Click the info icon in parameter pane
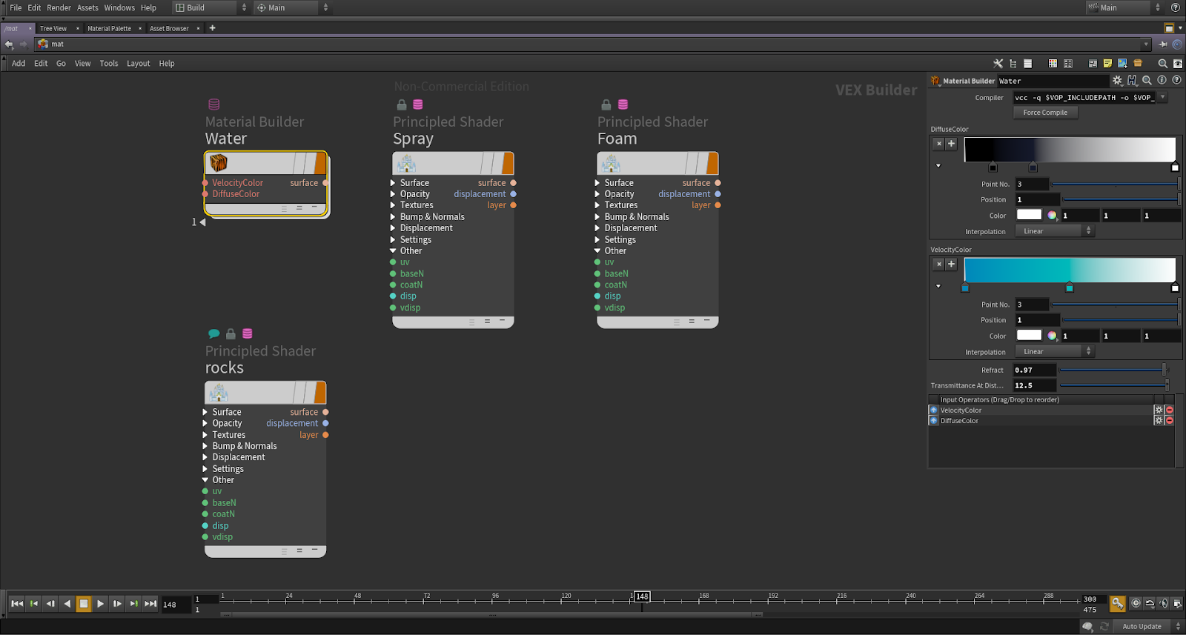The height and width of the screenshot is (635, 1186). pyautogui.click(x=1162, y=81)
